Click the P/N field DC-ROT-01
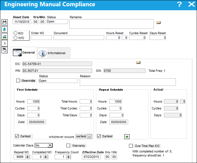The height and width of the screenshot is (163, 197). click(x=57, y=71)
